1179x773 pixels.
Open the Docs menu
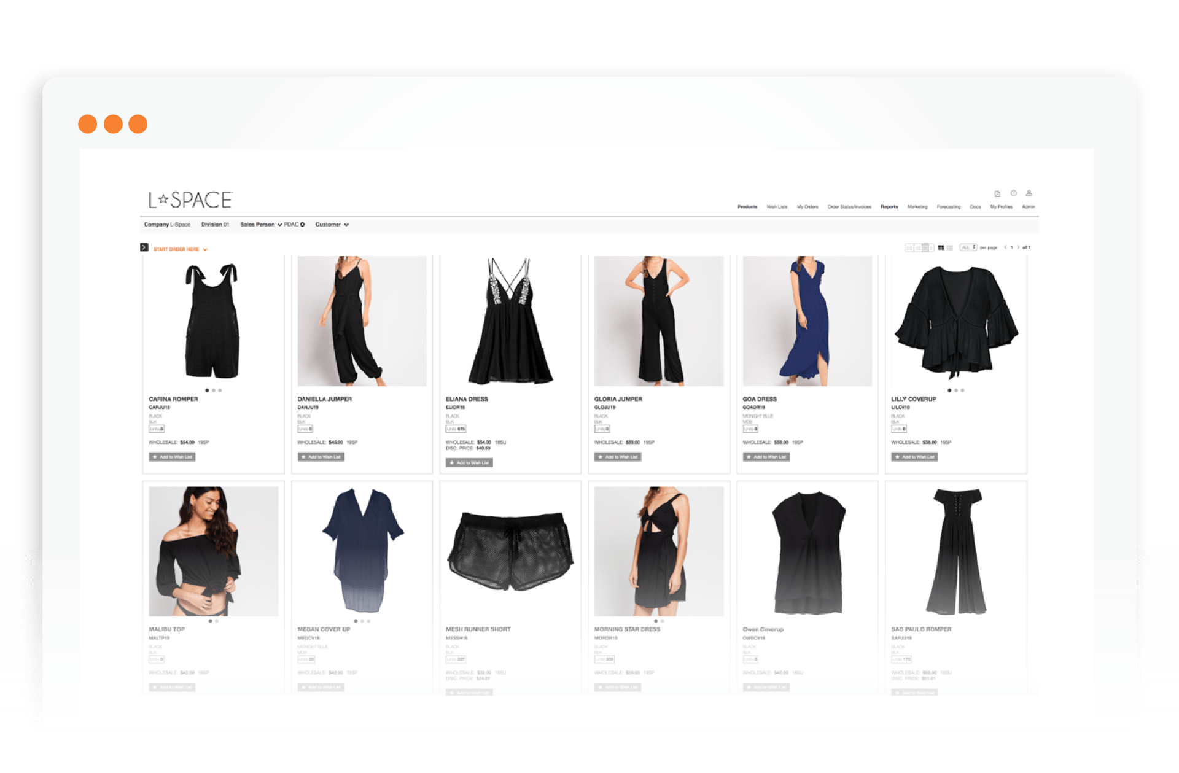pos(975,207)
